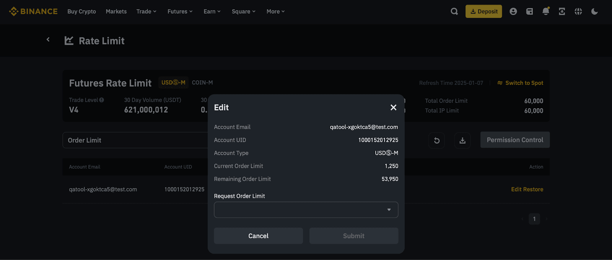This screenshot has height=260, width=612.
Task: Click the Refresh Time 2025-01-07 text
Action: click(451, 83)
